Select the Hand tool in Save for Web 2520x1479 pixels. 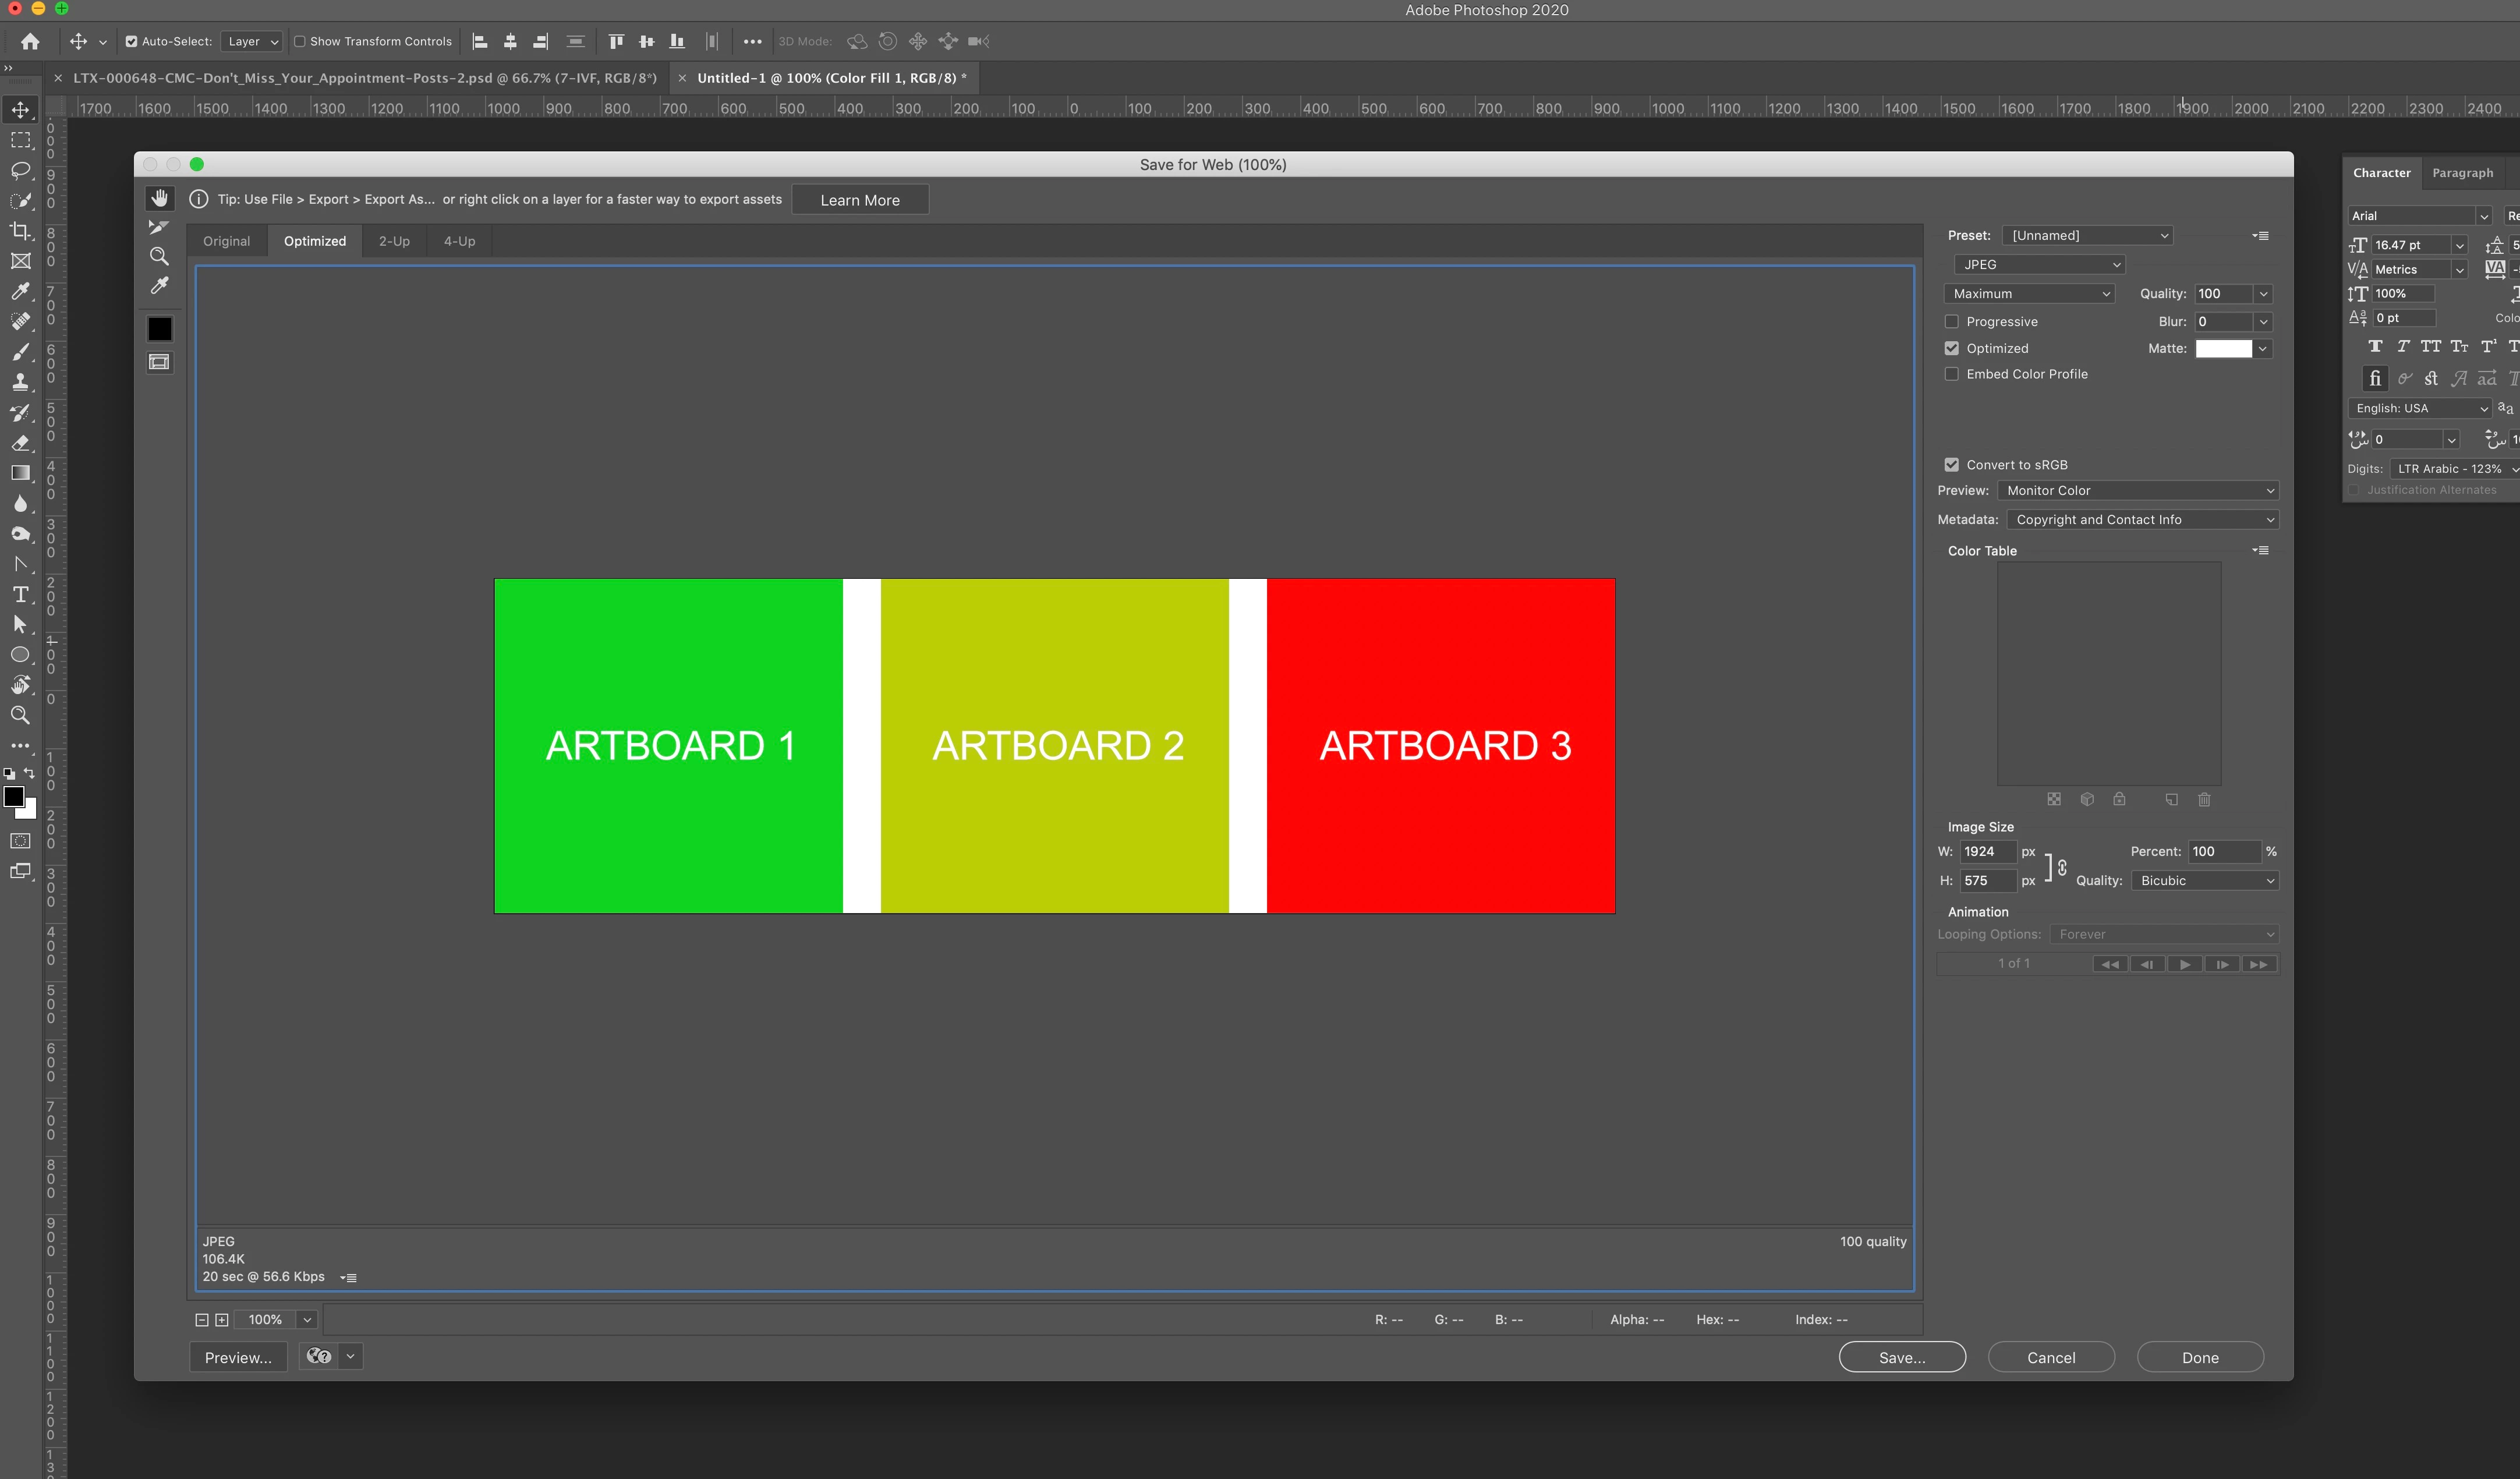(x=160, y=198)
